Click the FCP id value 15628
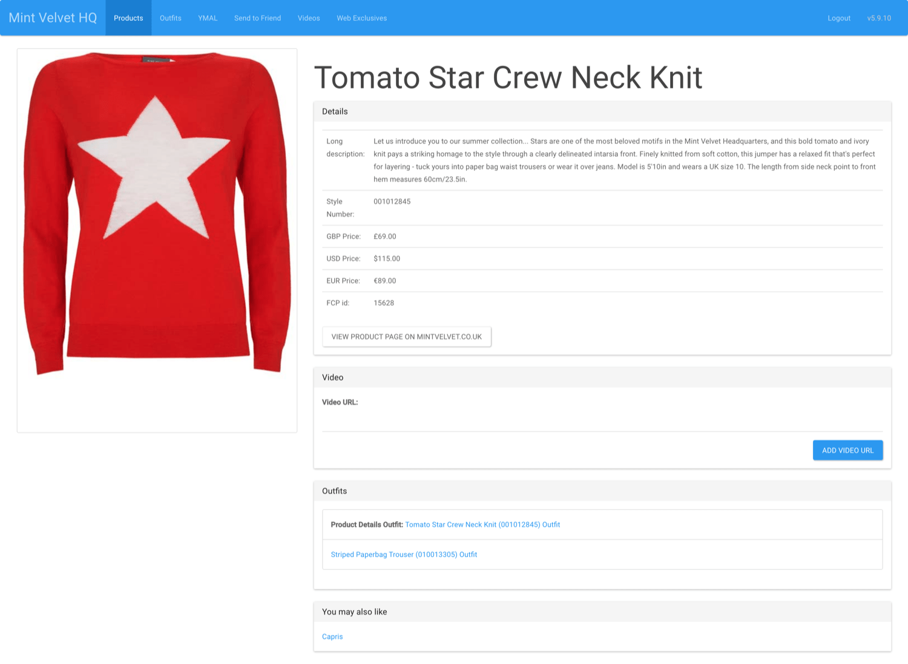The width and height of the screenshot is (908, 664). coord(384,303)
